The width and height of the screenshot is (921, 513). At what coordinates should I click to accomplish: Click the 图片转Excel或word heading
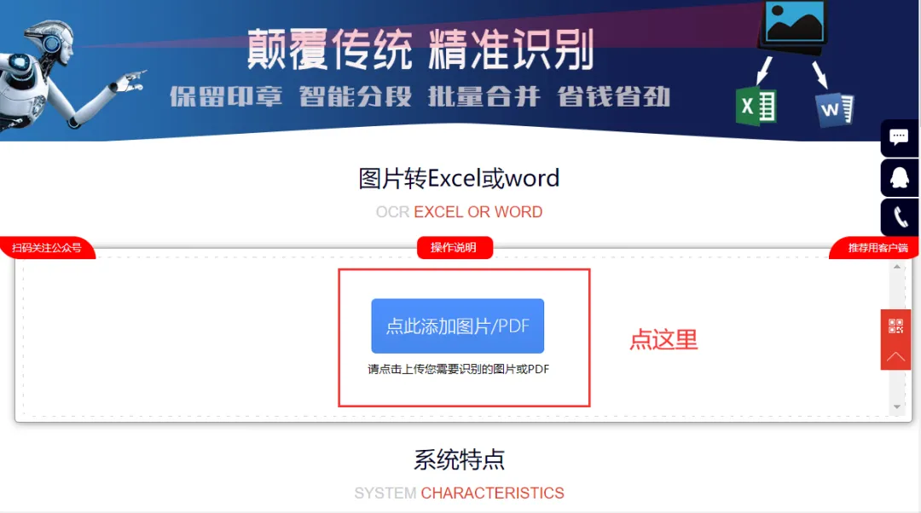coord(459,178)
